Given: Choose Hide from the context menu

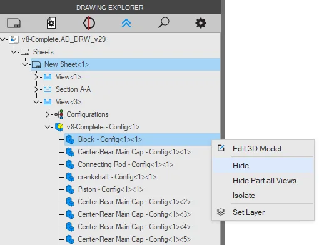Looking at the screenshot, I should (263, 166).
